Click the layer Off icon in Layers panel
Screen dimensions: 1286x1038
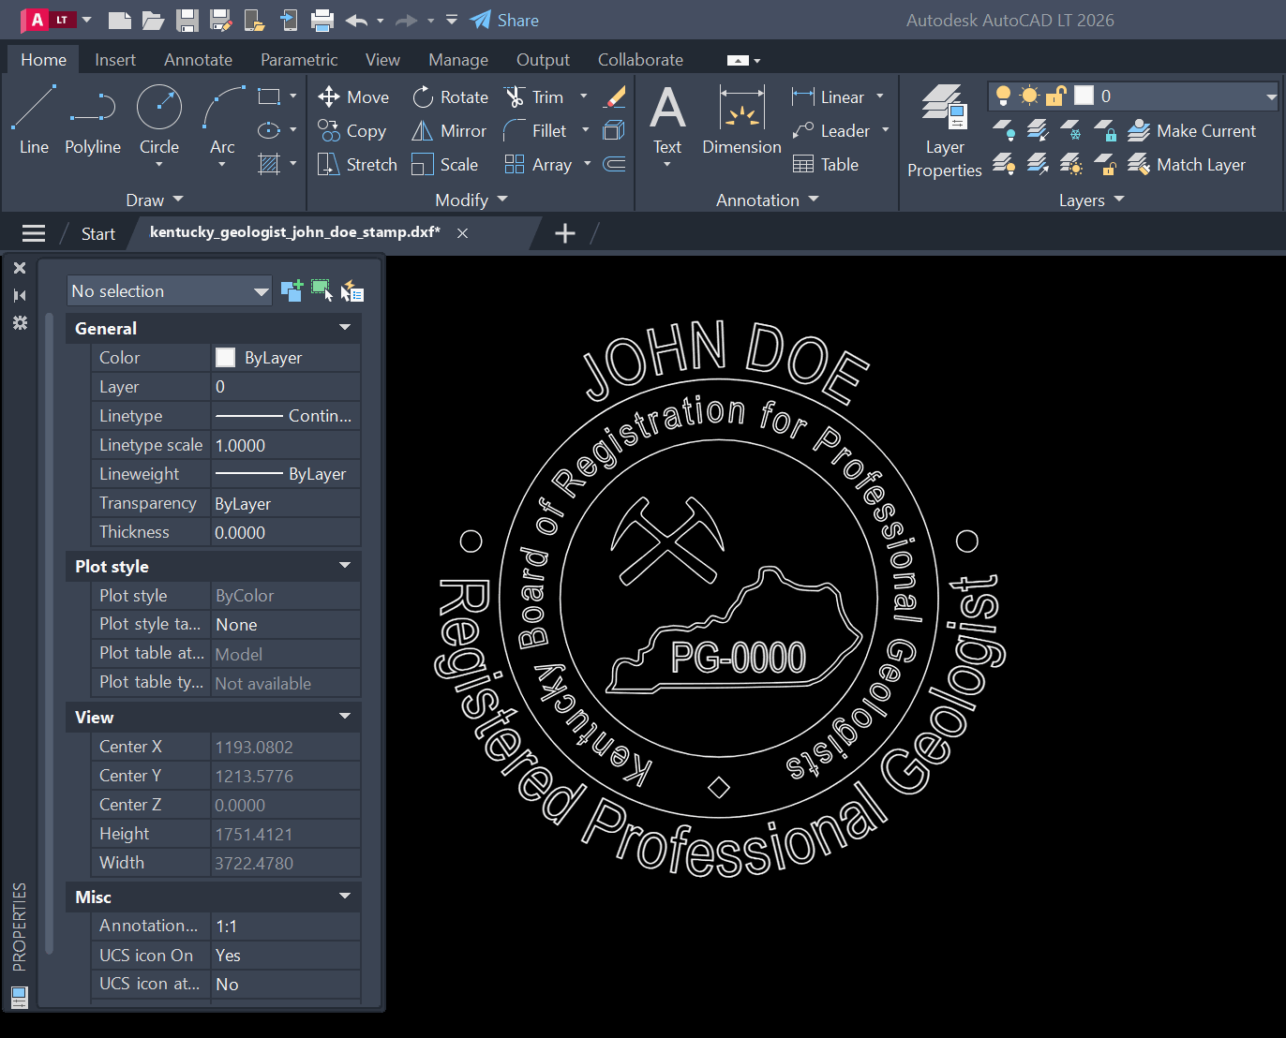tap(1003, 130)
